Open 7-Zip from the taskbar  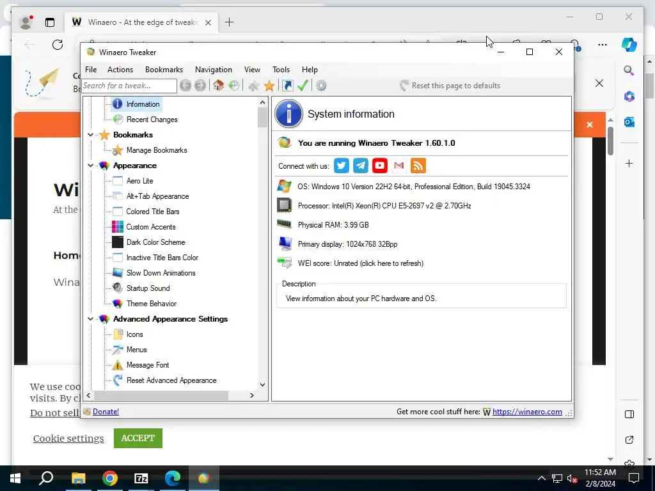[141, 478]
